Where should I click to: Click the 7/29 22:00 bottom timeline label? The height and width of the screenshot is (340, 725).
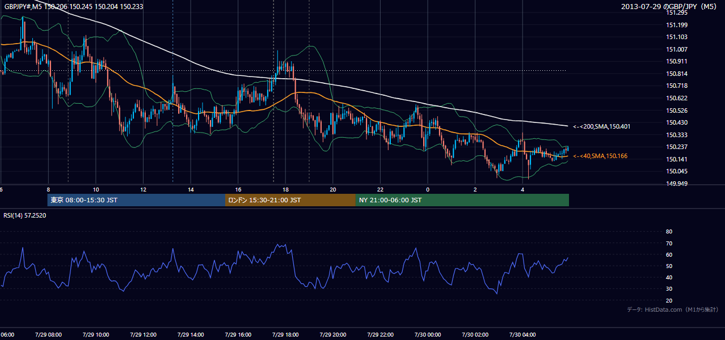(380, 334)
